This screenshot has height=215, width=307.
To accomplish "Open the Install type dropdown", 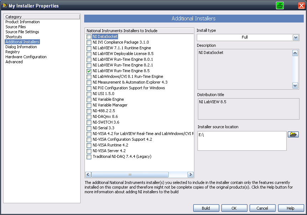I will point(296,37).
